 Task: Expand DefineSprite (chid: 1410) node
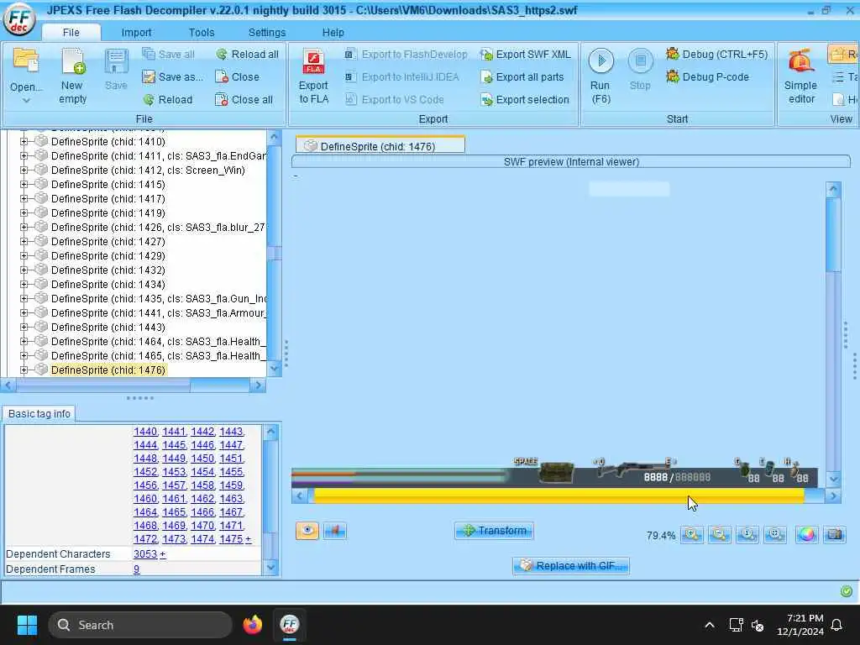click(24, 141)
